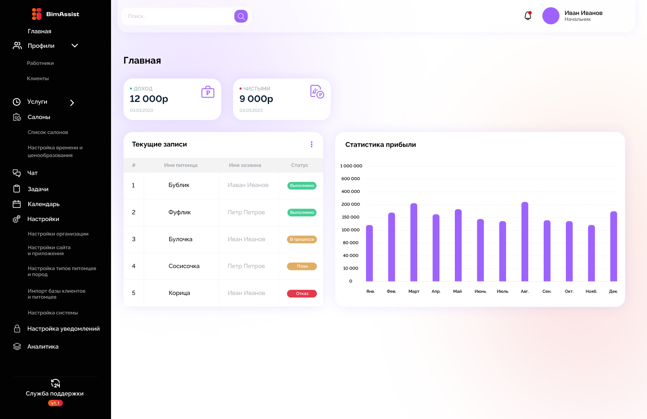Open Импорт базы клиентов и питомцев
647x419 pixels.
[x=56, y=294]
